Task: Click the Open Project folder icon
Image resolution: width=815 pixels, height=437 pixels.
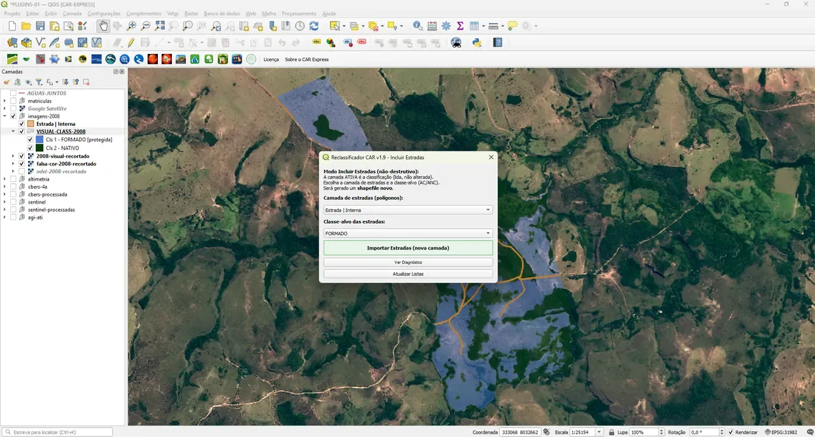Action: [x=26, y=26]
